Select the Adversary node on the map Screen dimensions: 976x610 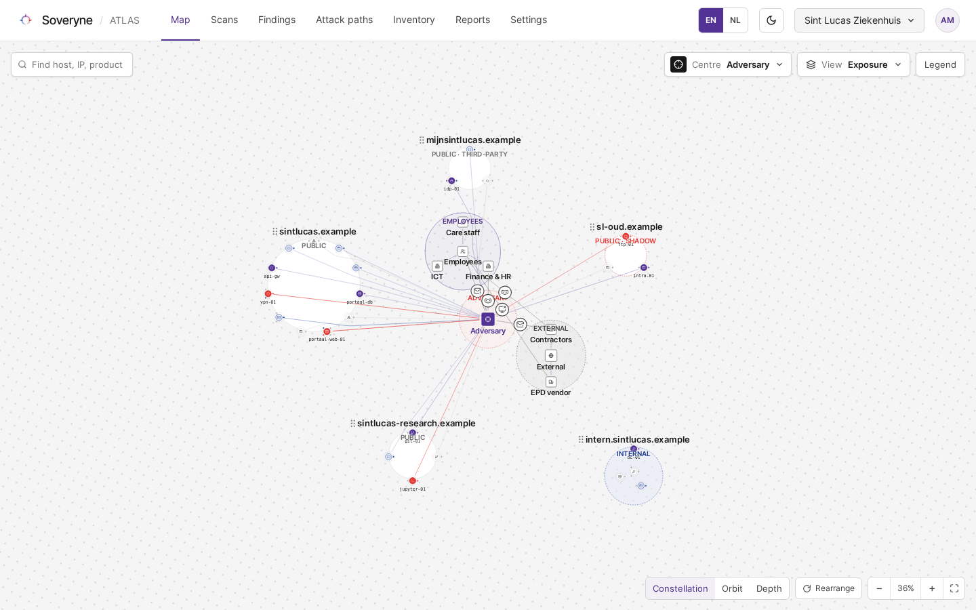(488, 319)
